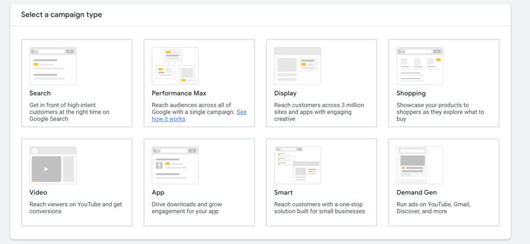The width and height of the screenshot is (530, 244).
Task: Click the Smart campaign illustration
Action: pos(298,165)
